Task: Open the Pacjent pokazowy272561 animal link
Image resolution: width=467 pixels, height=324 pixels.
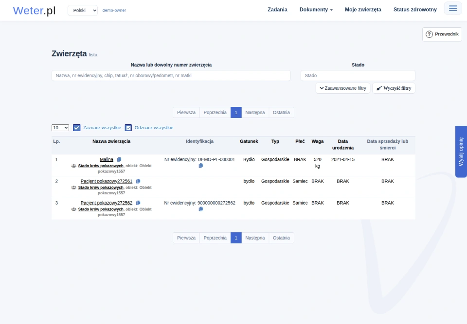Action: coord(107,181)
